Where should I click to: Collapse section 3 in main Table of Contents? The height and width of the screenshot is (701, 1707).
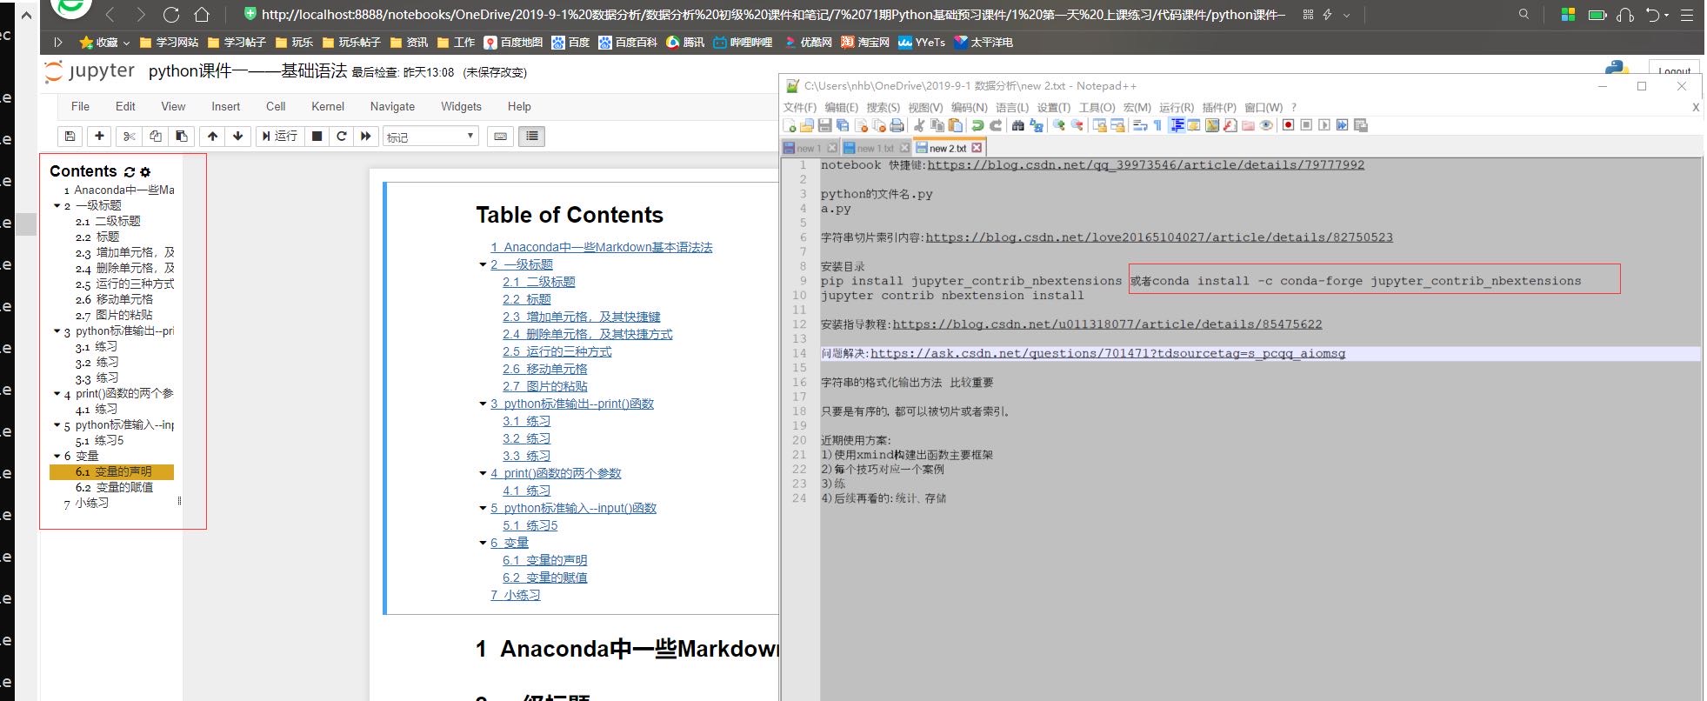click(483, 404)
